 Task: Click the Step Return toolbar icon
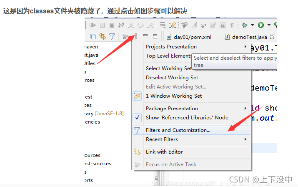[150, 25]
